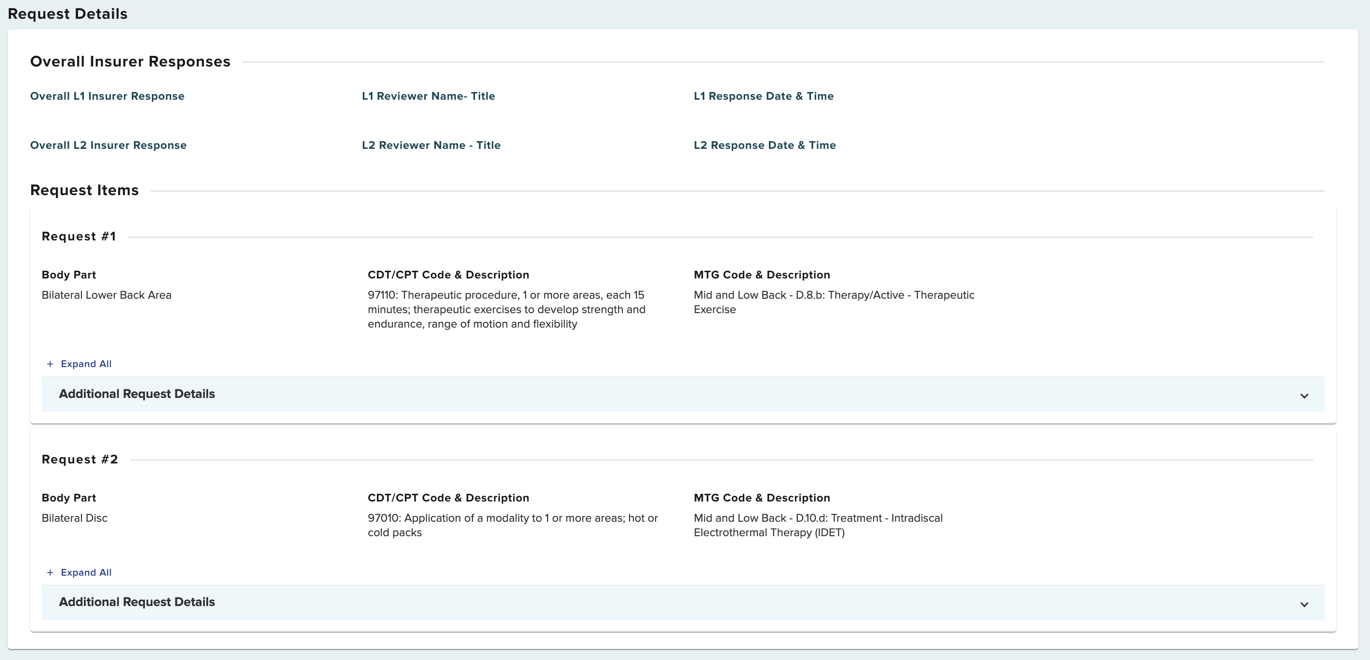The height and width of the screenshot is (660, 1370).
Task: Click plus icon beside Request #2 Expand All
Action: pyautogui.click(x=50, y=572)
